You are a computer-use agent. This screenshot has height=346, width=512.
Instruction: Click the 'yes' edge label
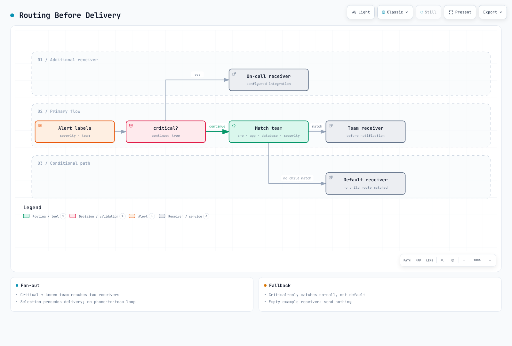tap(197, 75)
